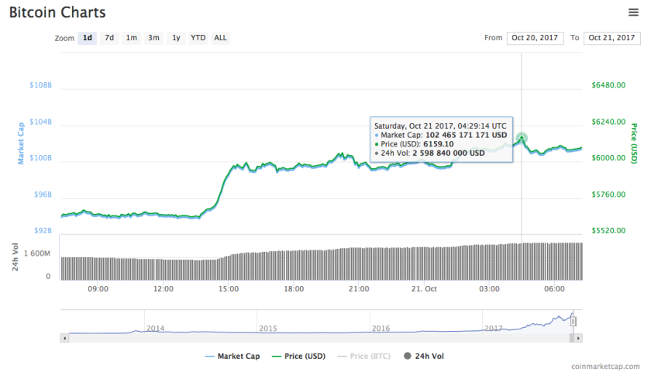Select the 1d zoom range

click(x=88, y=38)
